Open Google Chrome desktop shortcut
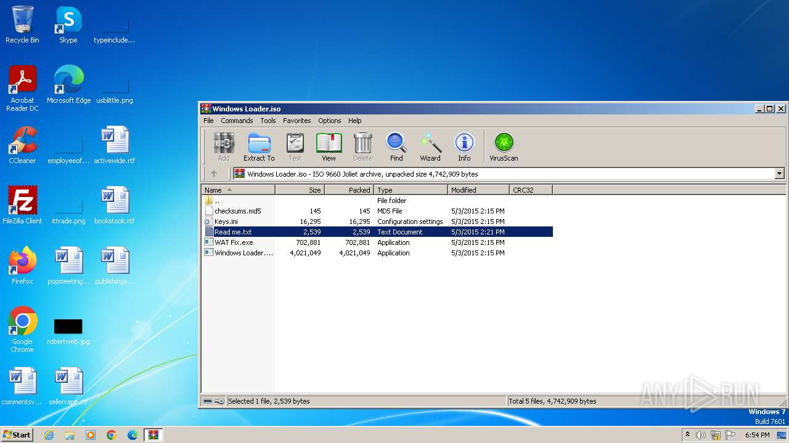This screenshot has width=789, height=443. [x=22, y=329]
